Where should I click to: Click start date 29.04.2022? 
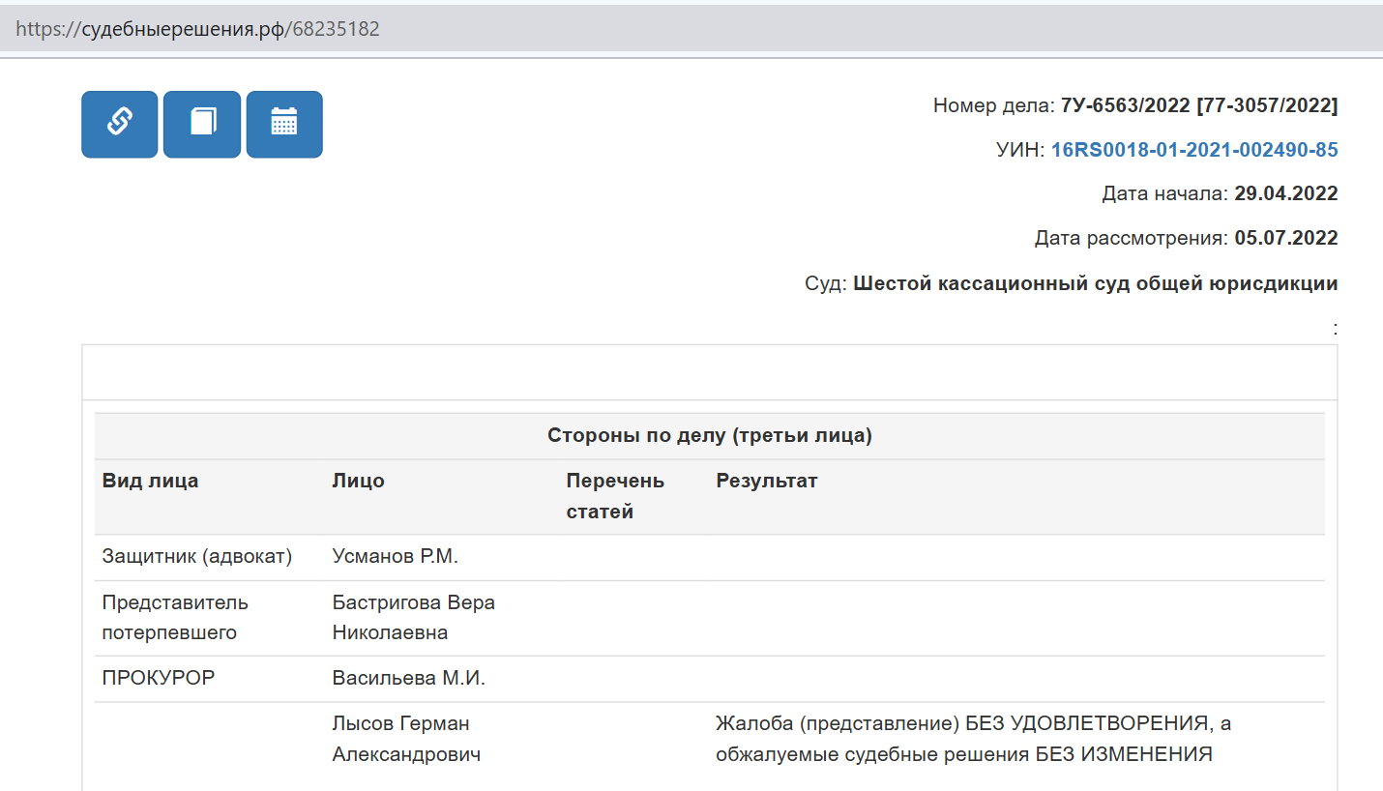1286,193
